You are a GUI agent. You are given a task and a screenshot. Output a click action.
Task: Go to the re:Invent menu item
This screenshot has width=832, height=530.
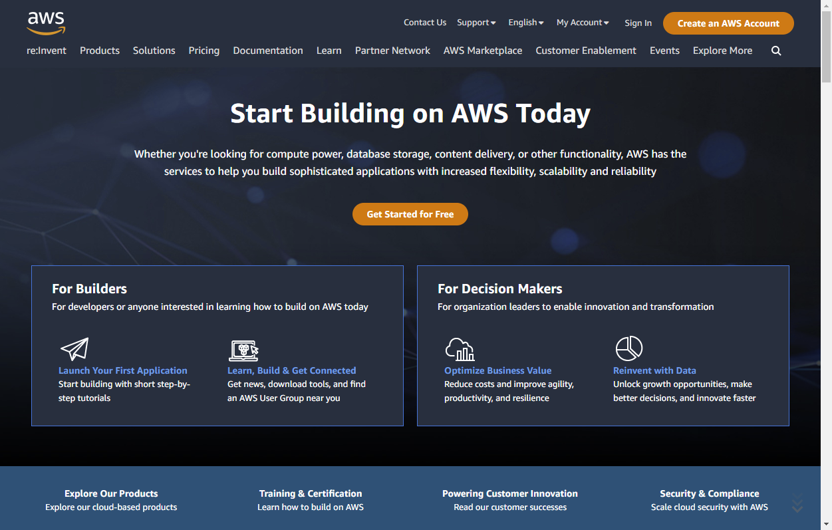click(47, 51)
